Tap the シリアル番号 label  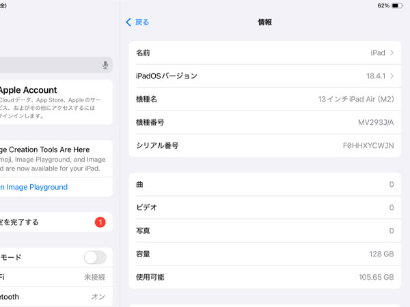(x=157, y=145)
